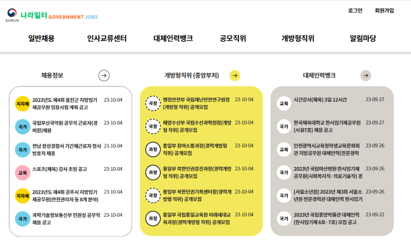This screenshot has height=241, width=411.
Task: Click 국가 badge beside 국립마산병원 posting
Action: (284, 172)
